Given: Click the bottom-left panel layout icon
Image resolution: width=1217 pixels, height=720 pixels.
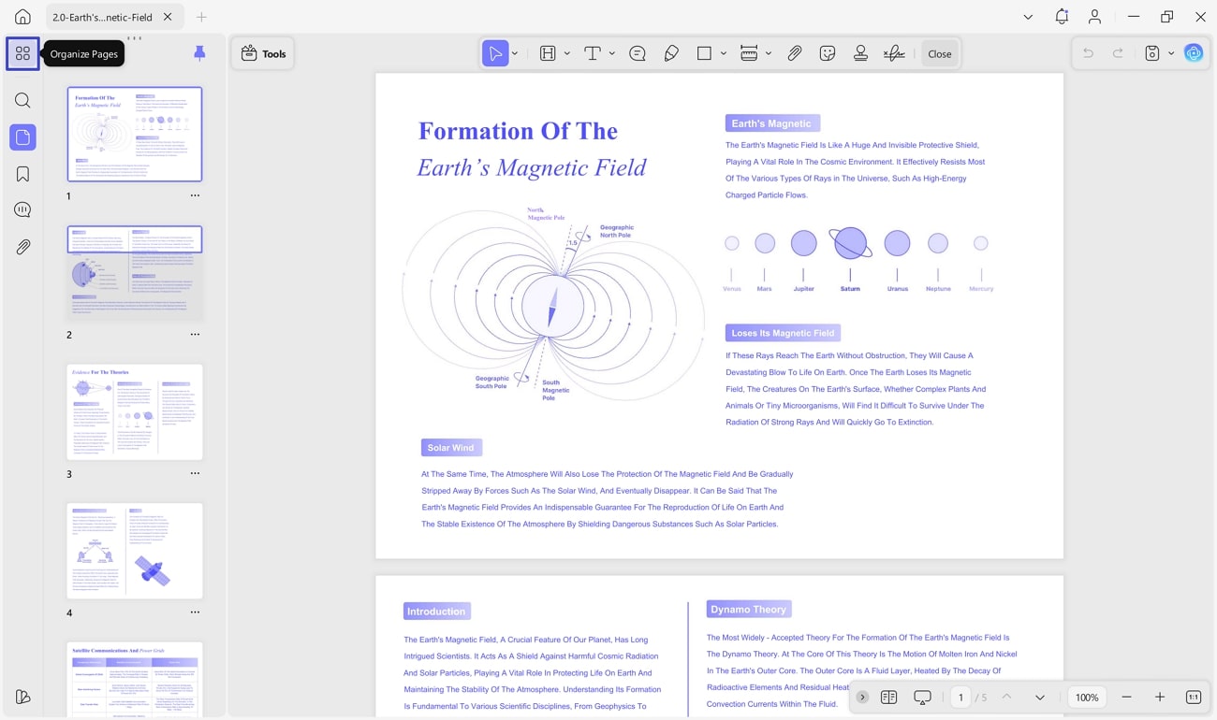Looking at the screenshot, I should click(22, 697).
